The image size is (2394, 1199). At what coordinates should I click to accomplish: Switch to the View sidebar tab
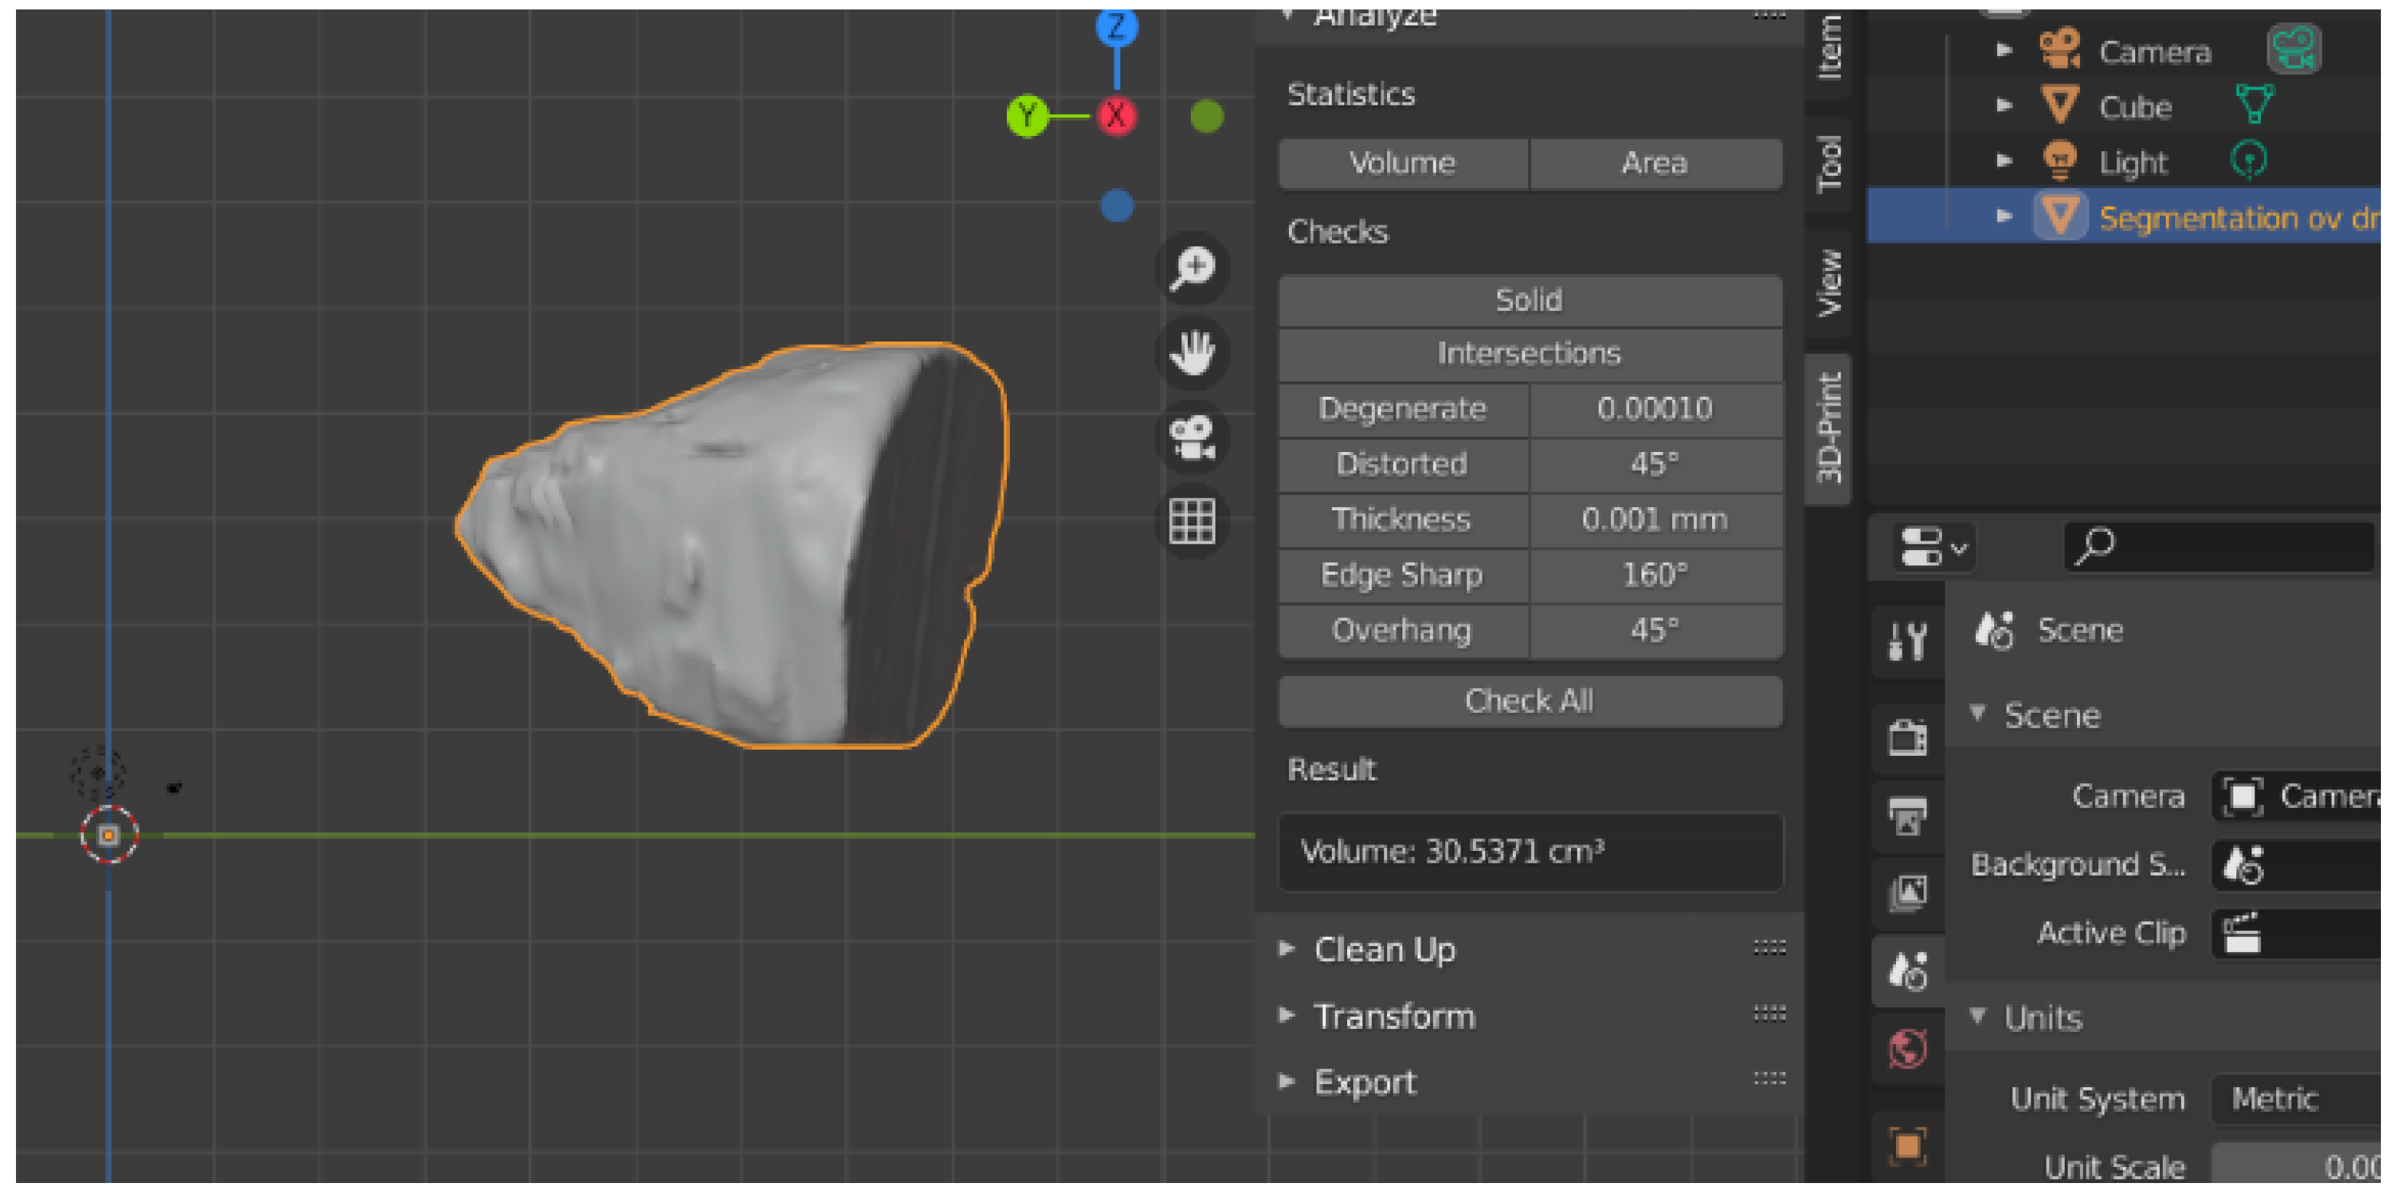(x=1829, y=283)
